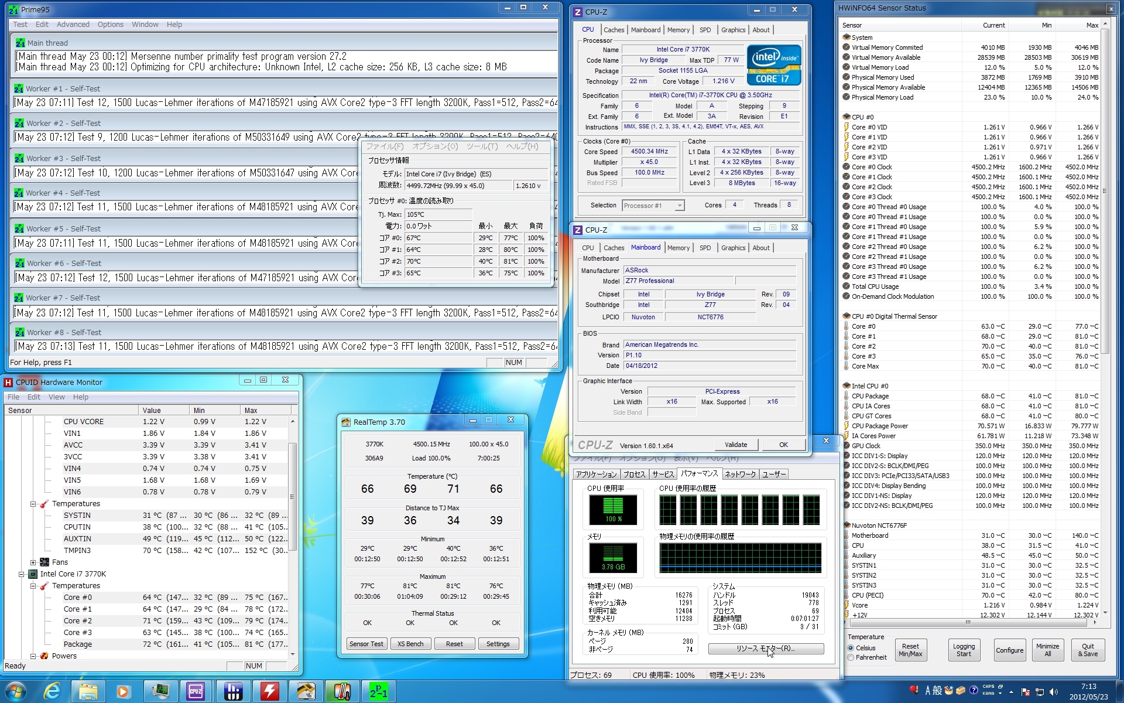Image resolution: width=1124 pixels, height=703 pixels.
Task: Open the Advanced menu in Prime95
Action: (73, 25)
